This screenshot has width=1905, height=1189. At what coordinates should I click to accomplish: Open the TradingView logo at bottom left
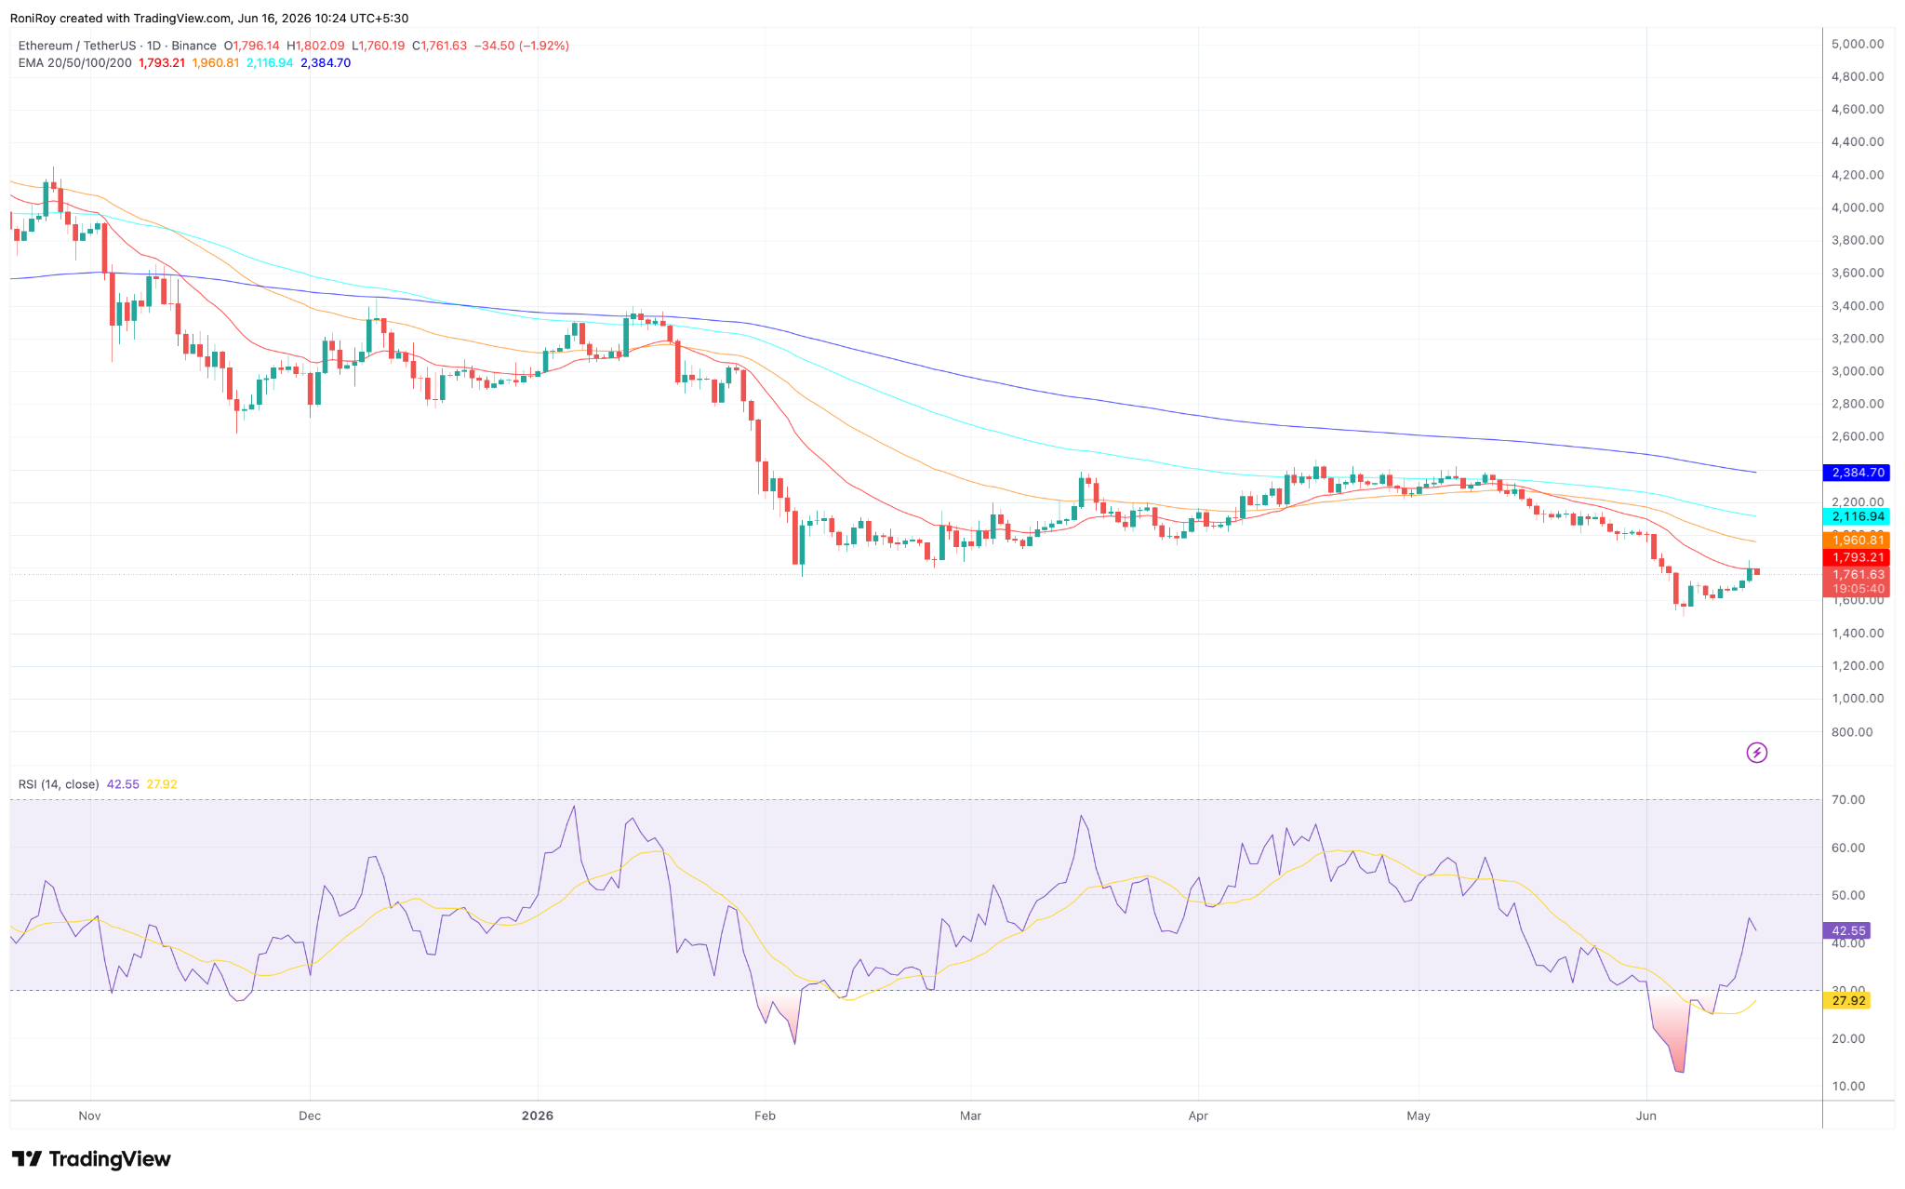pos(91,1158)
